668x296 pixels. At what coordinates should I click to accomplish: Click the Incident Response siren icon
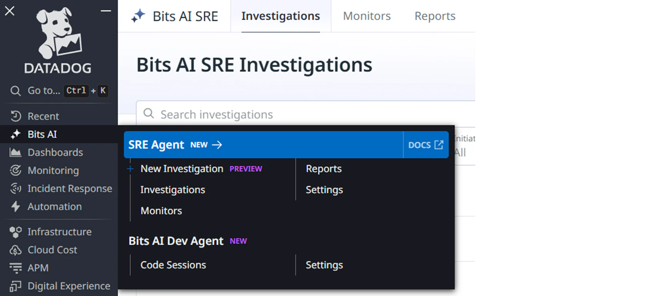point(15,188)
